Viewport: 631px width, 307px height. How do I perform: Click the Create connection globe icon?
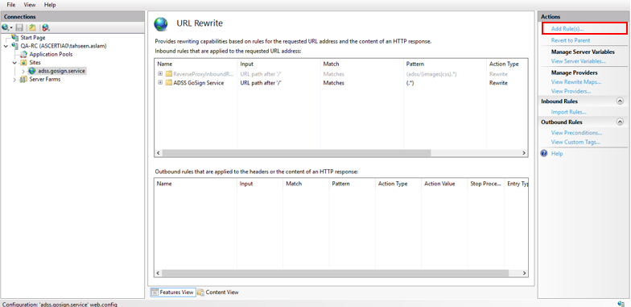6,27
